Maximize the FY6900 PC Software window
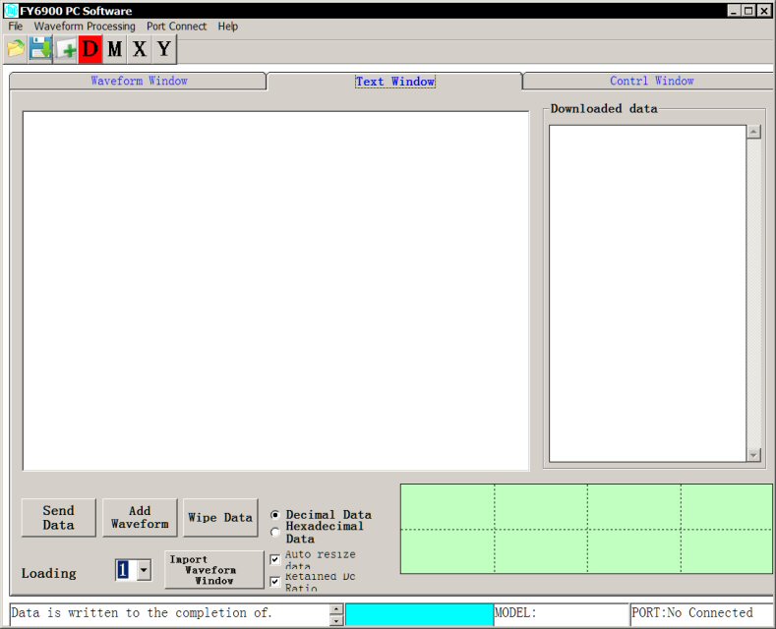The width and height of the screenshot is (776, 629). [x=749, y=11]
